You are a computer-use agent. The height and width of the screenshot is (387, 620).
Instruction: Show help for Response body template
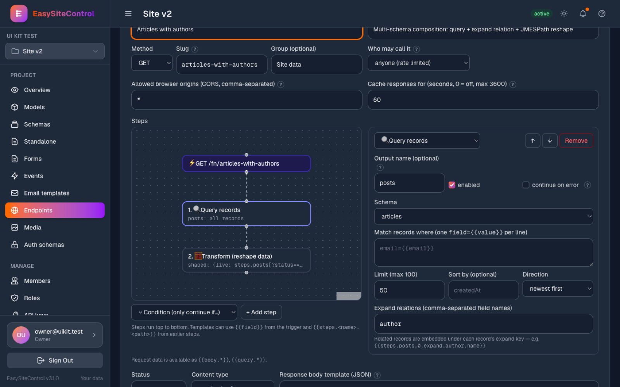(x=377, y=375)
